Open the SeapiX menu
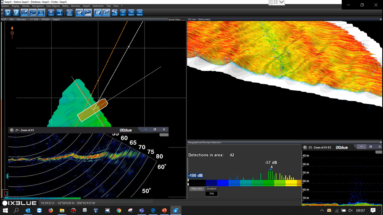The image size is (383, 215). coord(86,6)
